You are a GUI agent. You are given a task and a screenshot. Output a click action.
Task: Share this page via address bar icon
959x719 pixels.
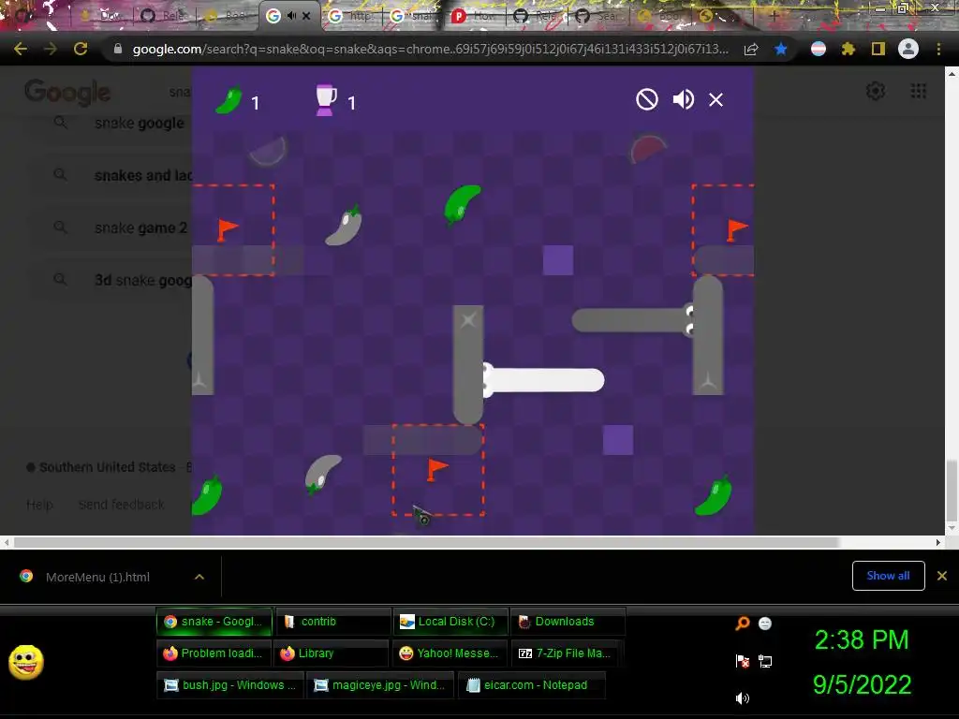click(x=751, y=50)
